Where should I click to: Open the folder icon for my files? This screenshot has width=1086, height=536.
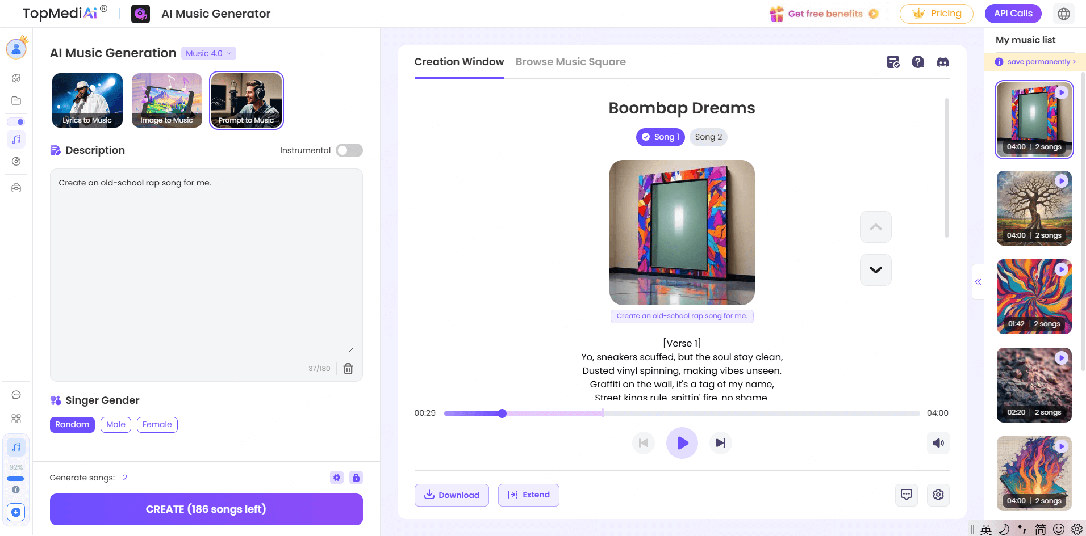tap(16, 100)
